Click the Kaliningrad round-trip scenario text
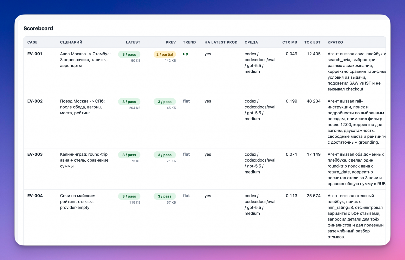This screenshot has height=260, width=405. 84,160
